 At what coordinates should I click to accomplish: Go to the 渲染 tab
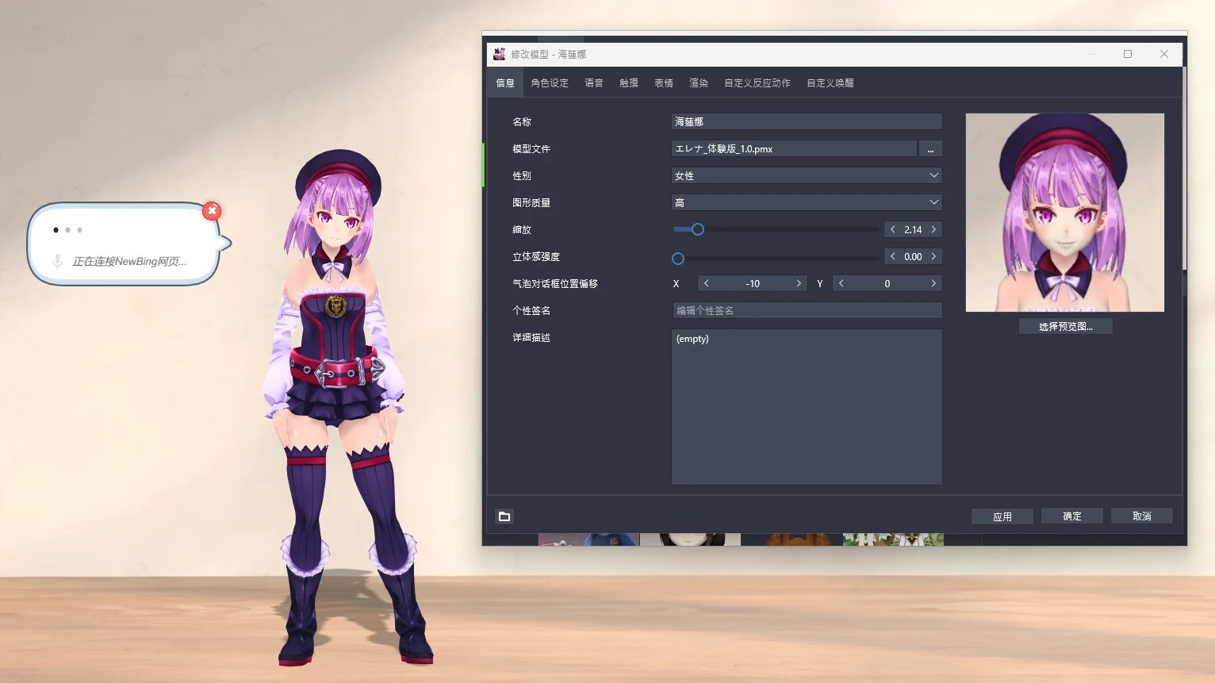tap(699, 83)
